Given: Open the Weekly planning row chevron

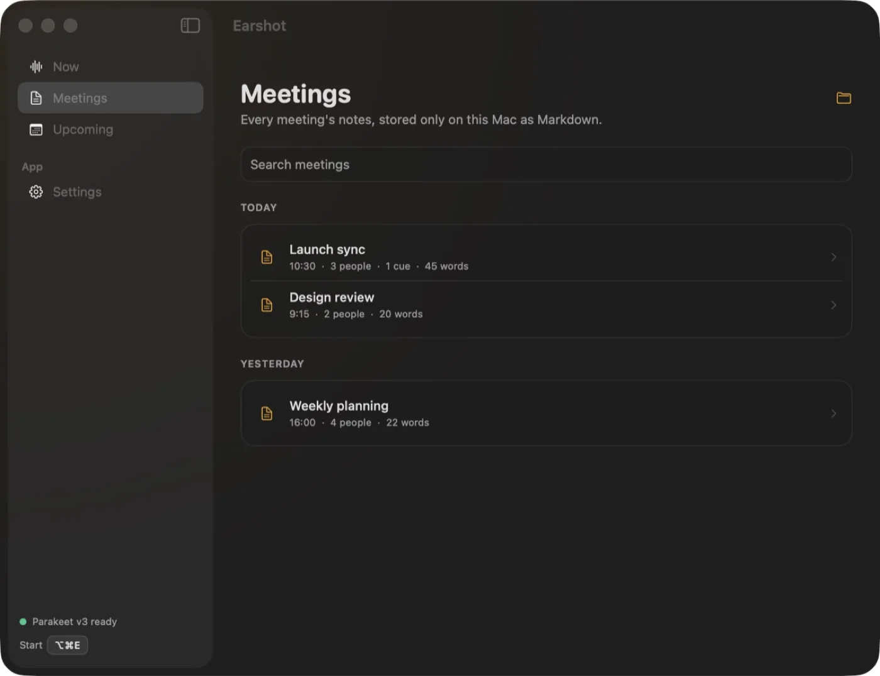Looking at the screenshot, I should 833,413.
